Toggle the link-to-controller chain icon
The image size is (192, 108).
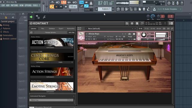pyautogui.click(x=86, y=6)
